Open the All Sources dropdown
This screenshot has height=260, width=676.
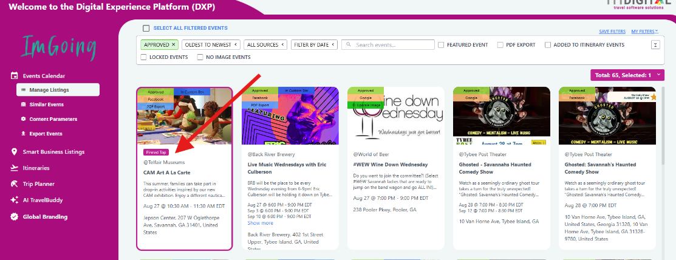click(x=265, y=45)
